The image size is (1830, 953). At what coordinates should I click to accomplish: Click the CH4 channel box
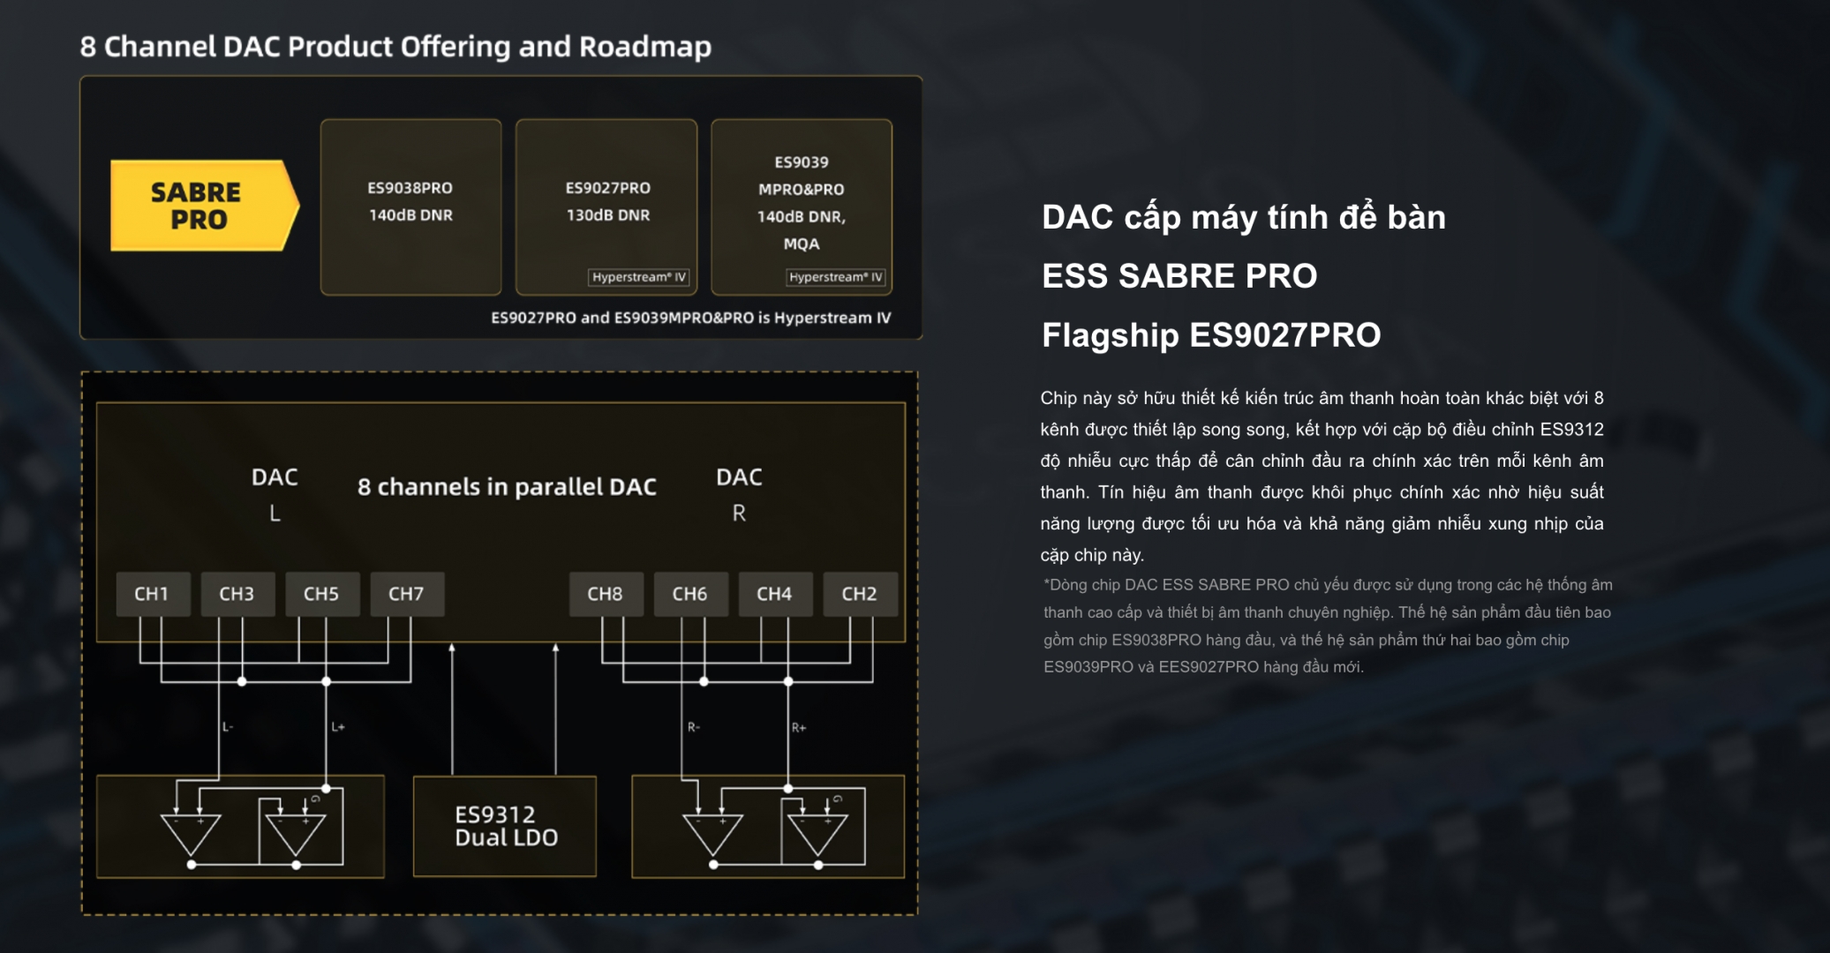(775, 594)
